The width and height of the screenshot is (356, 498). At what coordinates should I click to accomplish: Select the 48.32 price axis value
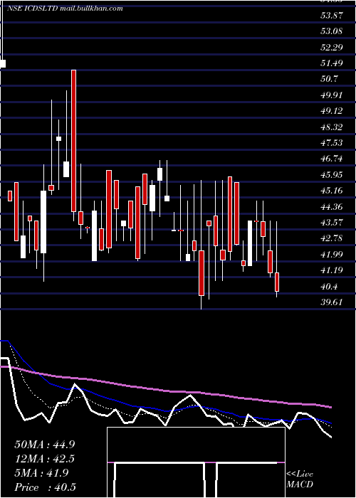(332, 127)
